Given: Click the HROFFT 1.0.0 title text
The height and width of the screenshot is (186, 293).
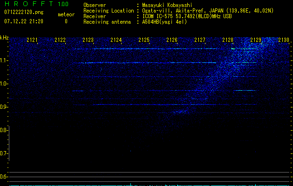Looking at the screenshot, I should pos(36,4).
